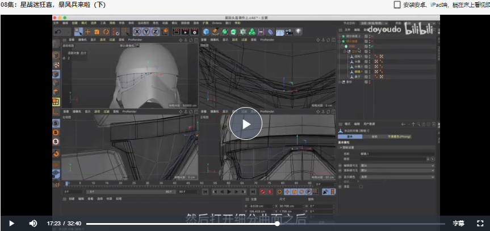Toggle the 透显 checkbox
490x231 pixels.
click(361, 186)
